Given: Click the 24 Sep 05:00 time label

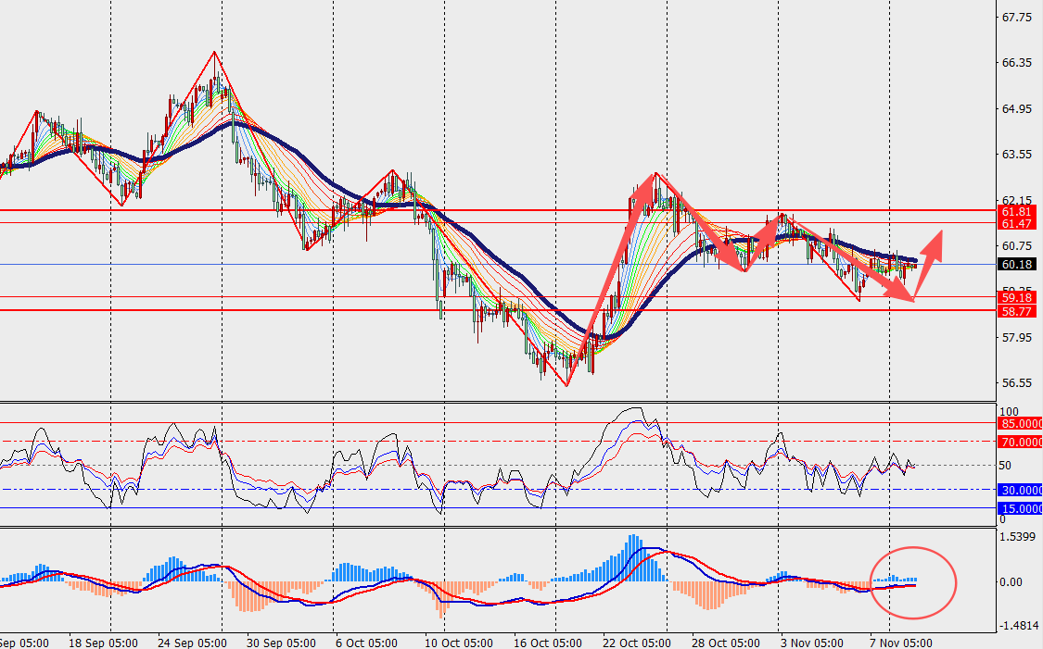Looking at the screenshot, I should [x=191, y=642].
